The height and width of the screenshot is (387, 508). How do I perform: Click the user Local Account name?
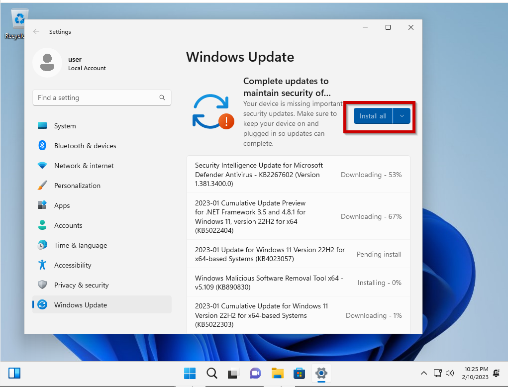click(87, 64)
